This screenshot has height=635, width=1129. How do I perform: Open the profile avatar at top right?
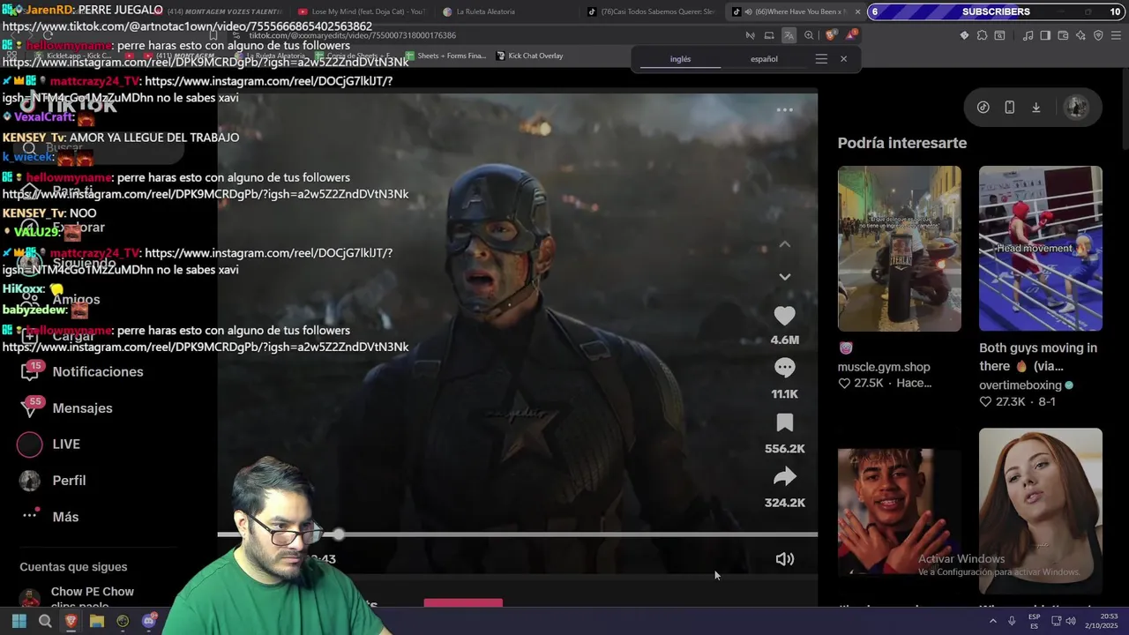pyautogui.click(x=1076, y=108)
